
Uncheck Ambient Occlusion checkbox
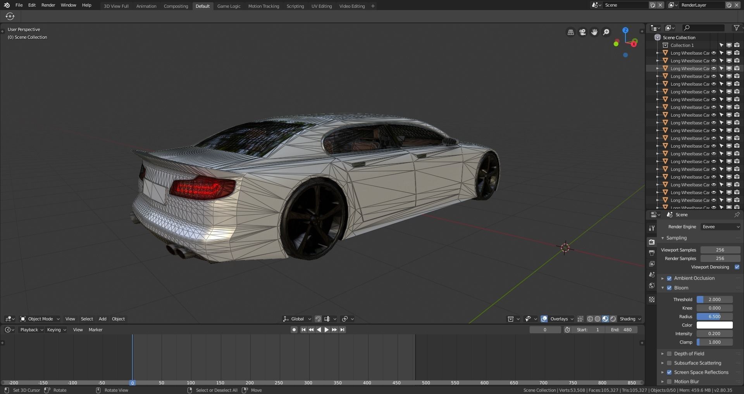coord(669,278)
